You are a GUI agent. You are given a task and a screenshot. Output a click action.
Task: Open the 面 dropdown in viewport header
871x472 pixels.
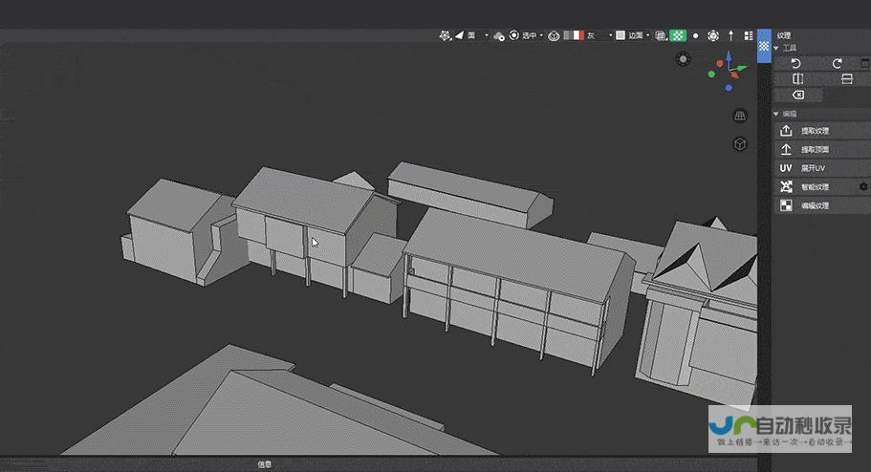coord(478,35)
